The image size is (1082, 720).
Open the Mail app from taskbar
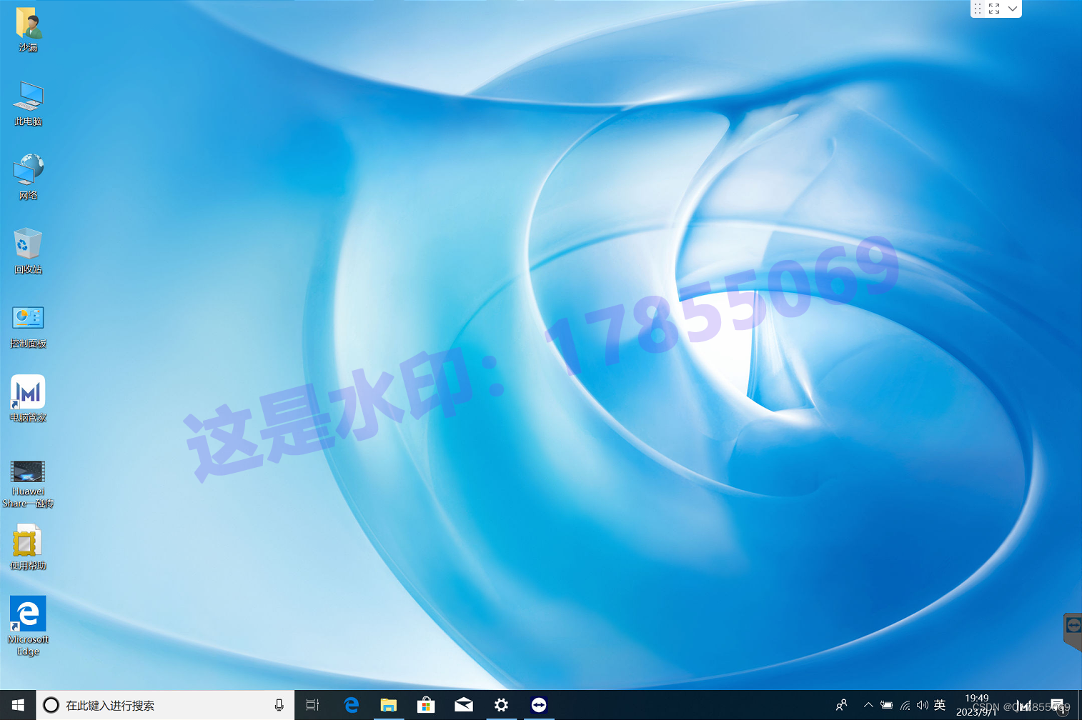[464, 705]
